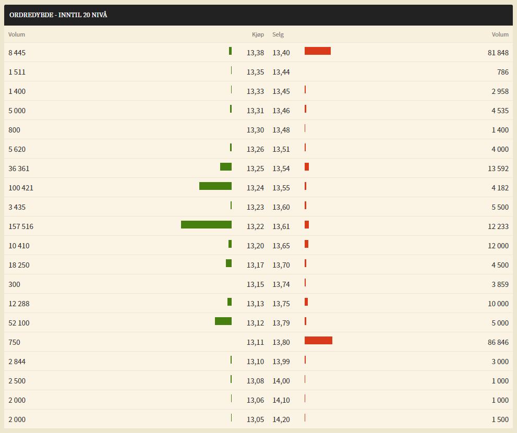Select buy volume 300
517x433 pixels.
pos(14,285)
